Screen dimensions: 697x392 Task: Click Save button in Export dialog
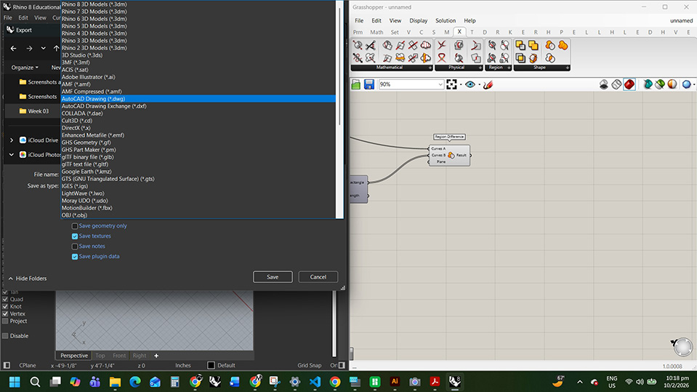pos(273,277)
